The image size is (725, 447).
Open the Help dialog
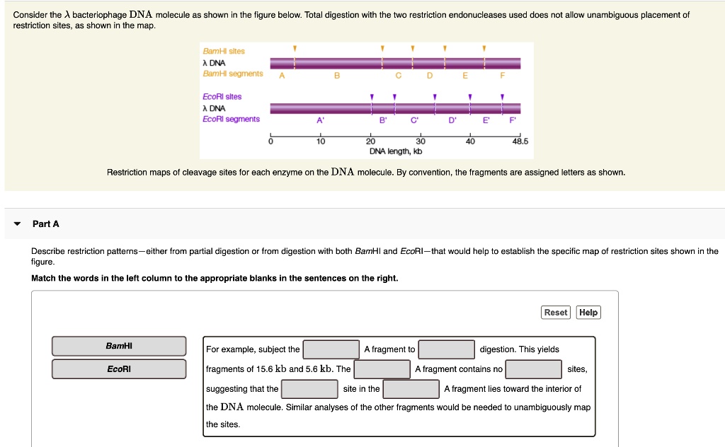pyautogui.click(x=588, y=312)
